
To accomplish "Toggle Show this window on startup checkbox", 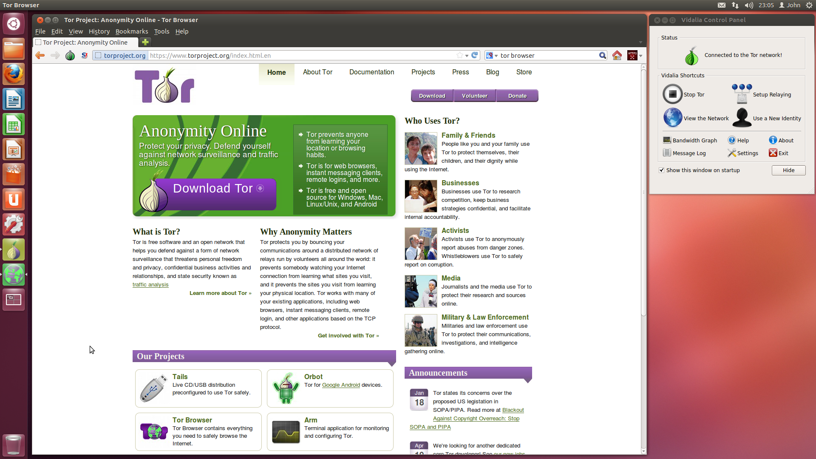I will [x=662, y=170].
